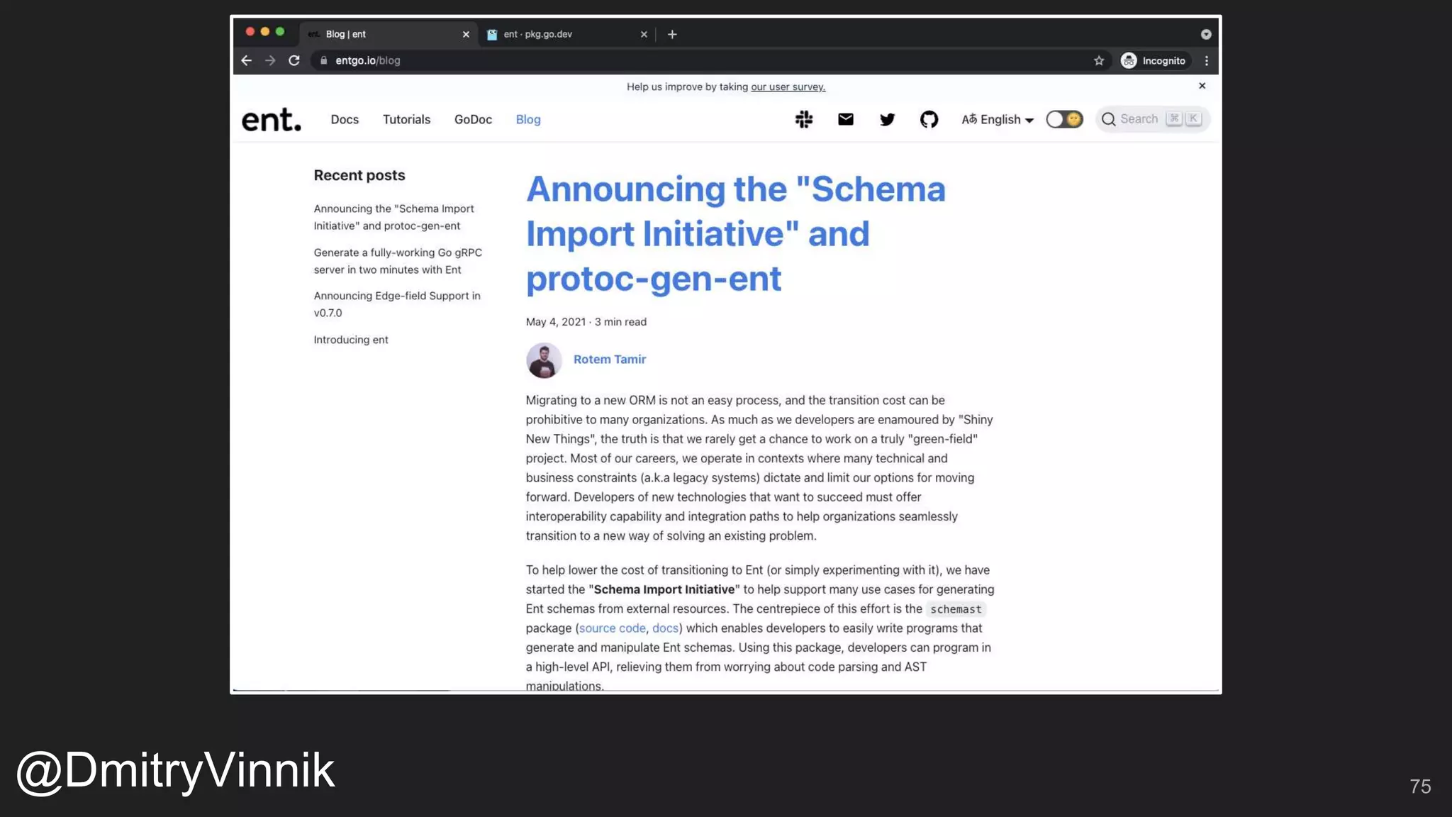Open the Tutorials nav item
Screen dimensions: 1452x817
point(406,119)
